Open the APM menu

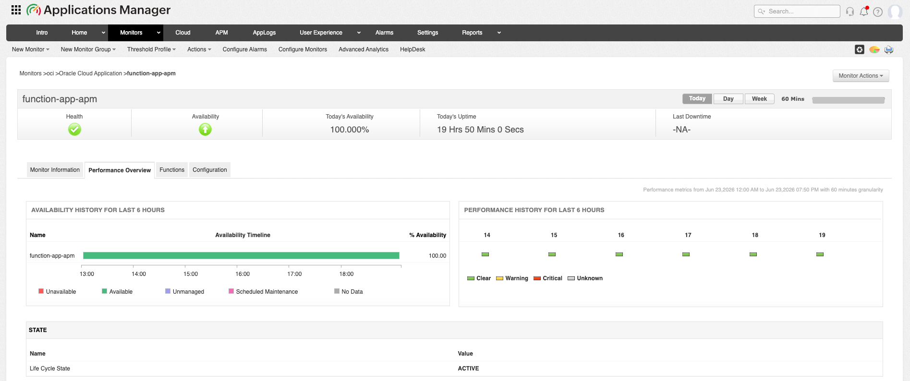pyautogui.click(x=222, y=33)
